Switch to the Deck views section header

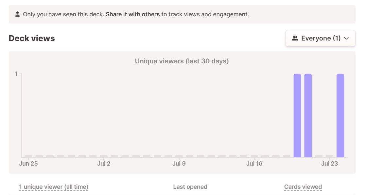click(31, 38)
